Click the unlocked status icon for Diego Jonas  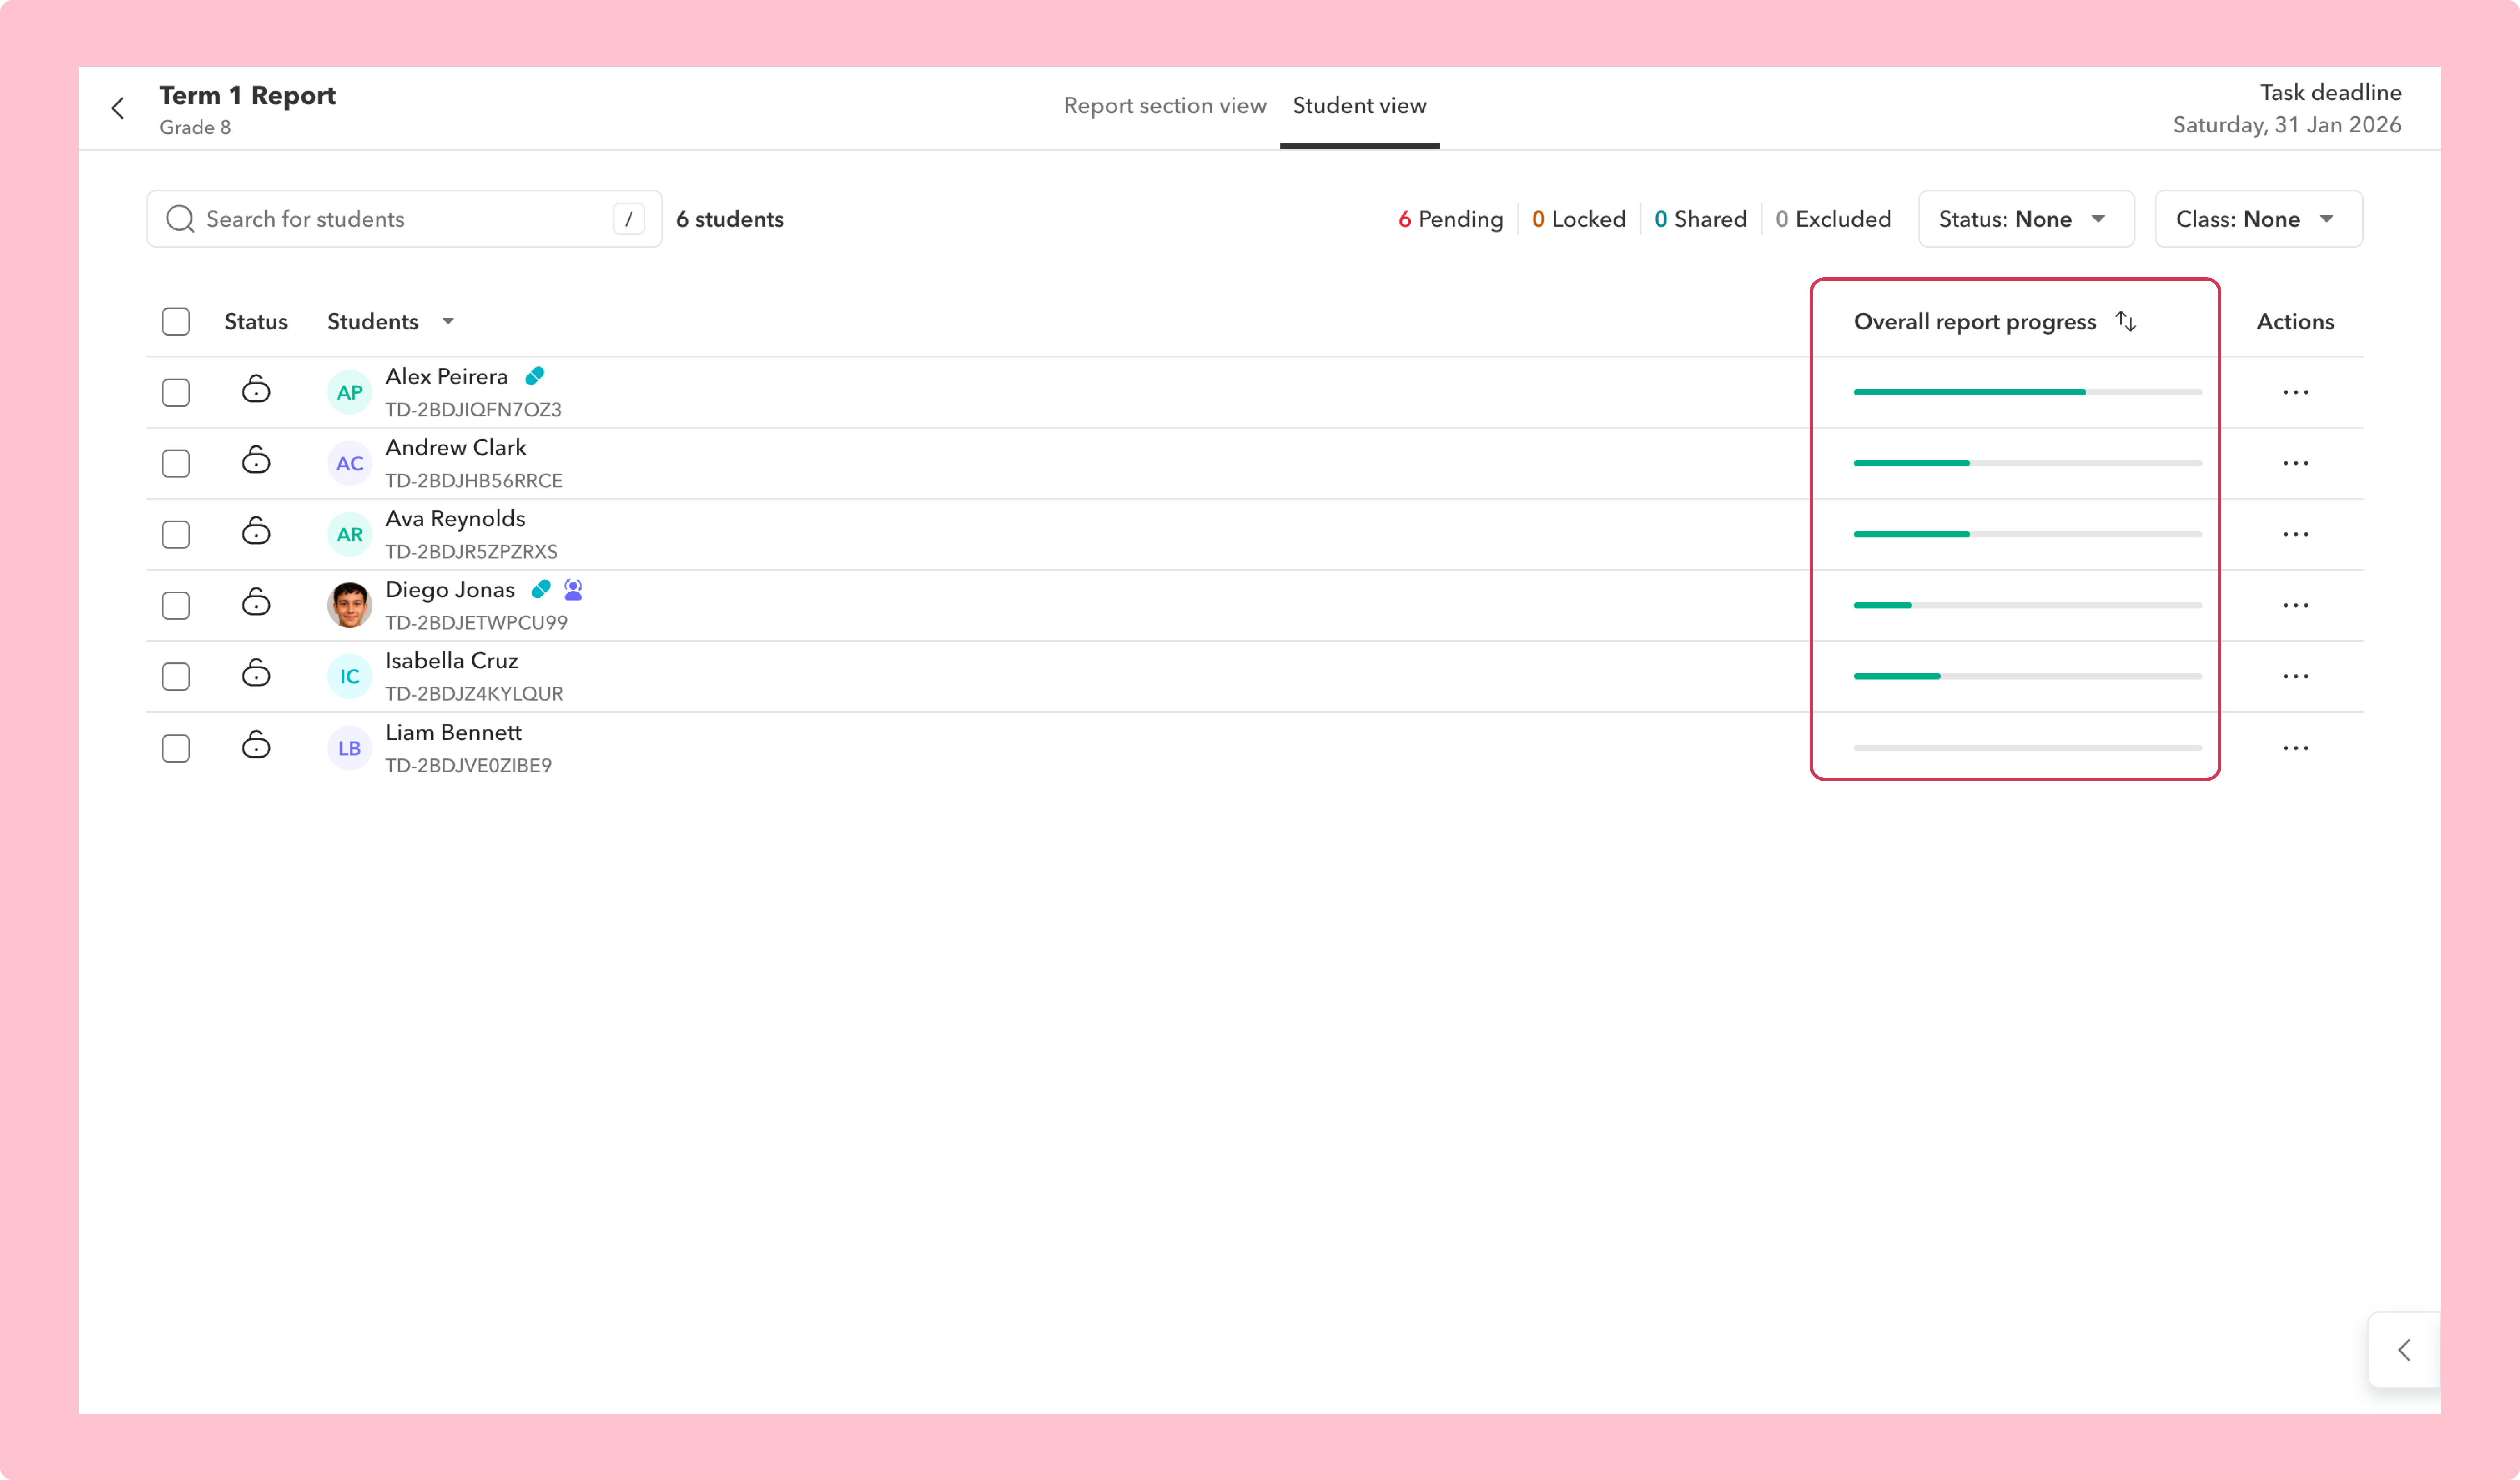point(256,602)
